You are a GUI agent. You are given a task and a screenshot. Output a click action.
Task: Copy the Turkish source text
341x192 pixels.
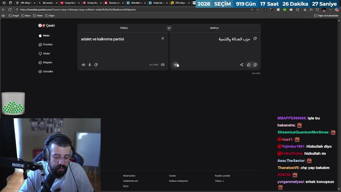(x=96, y=65)
